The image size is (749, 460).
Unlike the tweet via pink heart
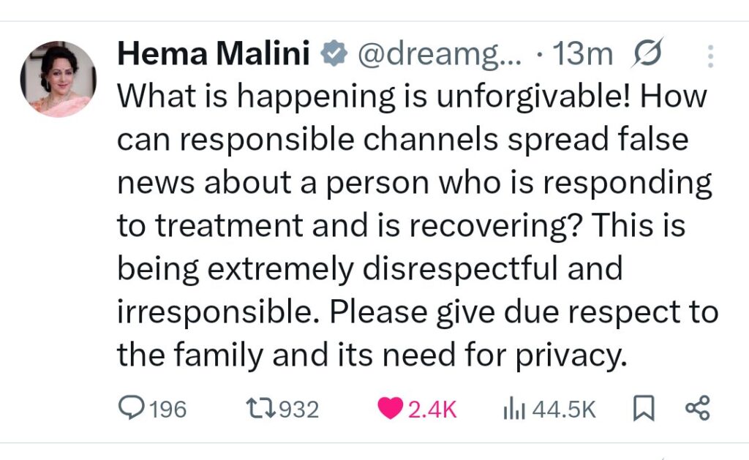390,409
